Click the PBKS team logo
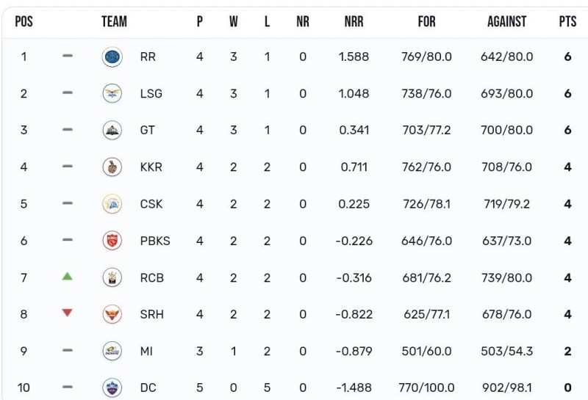This screenshot has height=400, width=588. pyautogui.click(x=112, y=240)
